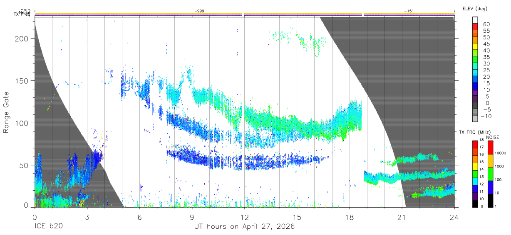The image size is (511, 235).
Task: Click the ELEV (deg) color bar title
Action: 476,8
